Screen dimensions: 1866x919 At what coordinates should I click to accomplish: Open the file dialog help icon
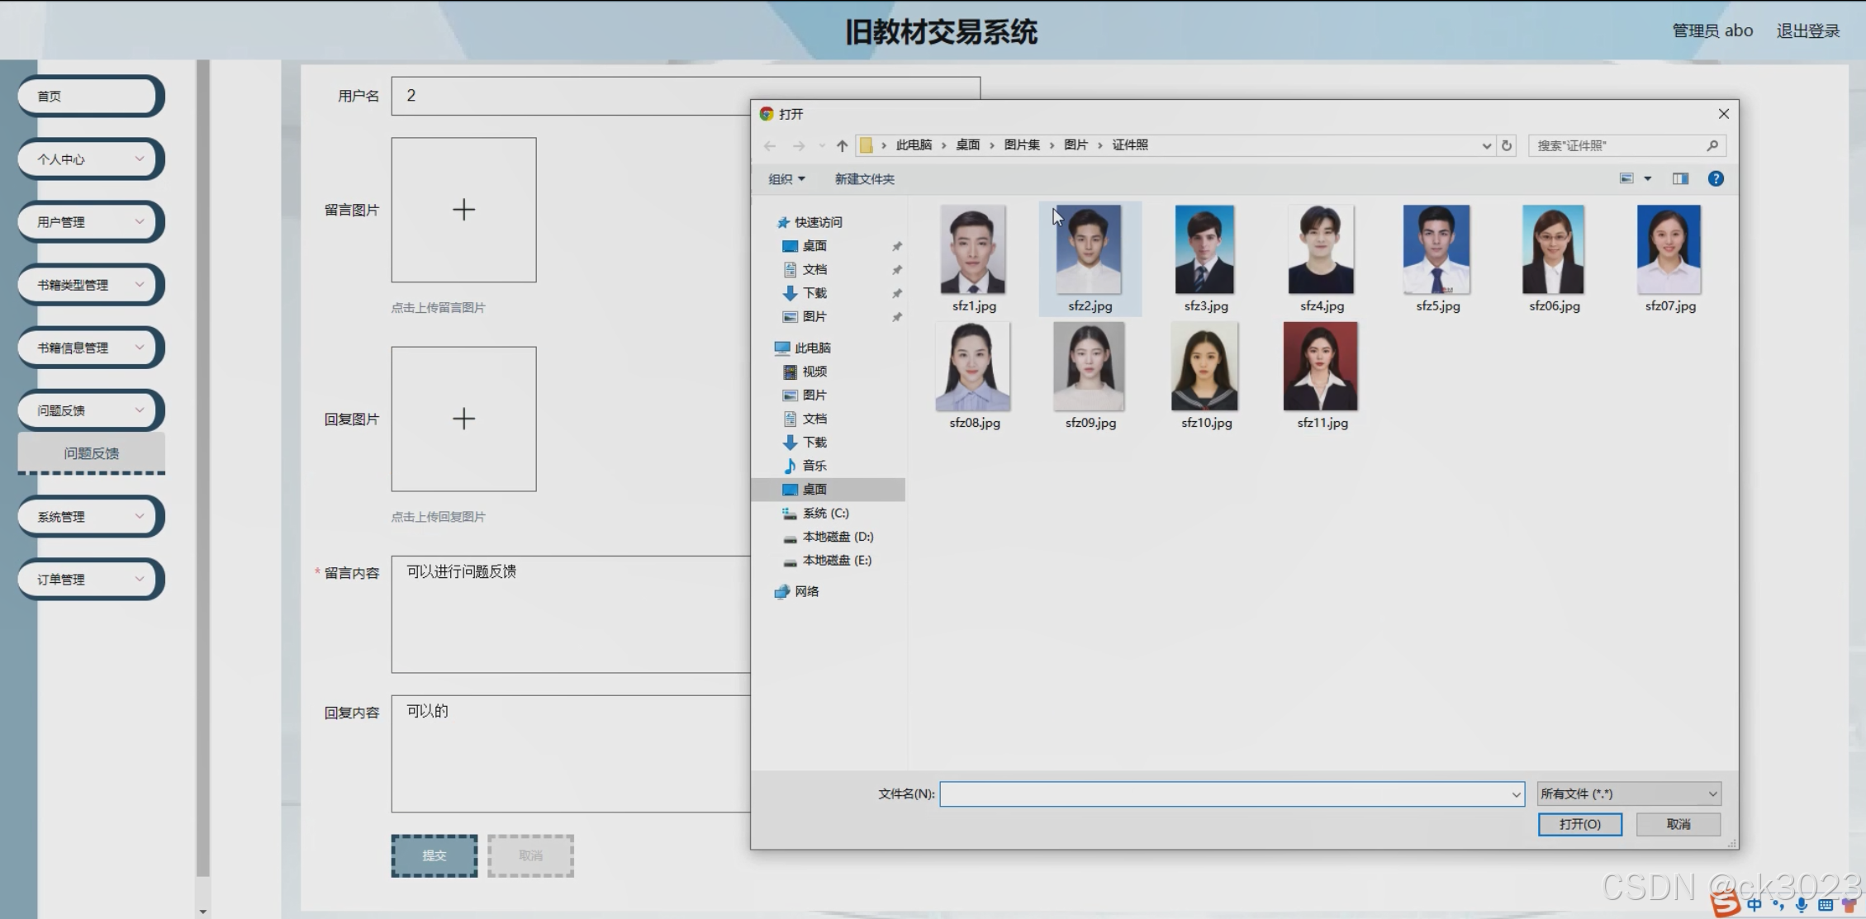tap(1716, 178)
